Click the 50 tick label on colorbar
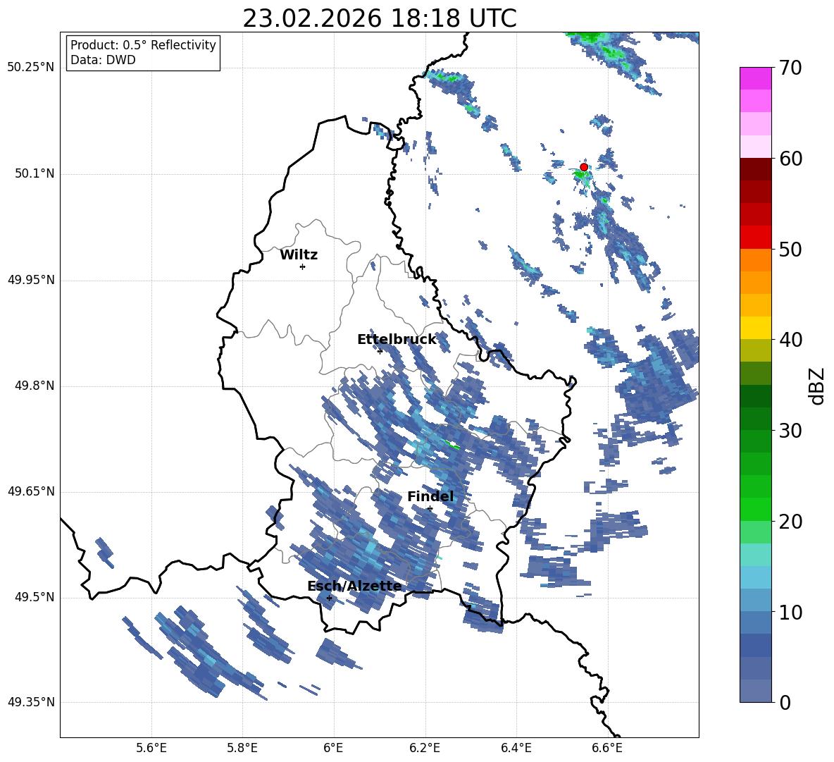Screen dimensions: 834x762 (x=790, y=250)
